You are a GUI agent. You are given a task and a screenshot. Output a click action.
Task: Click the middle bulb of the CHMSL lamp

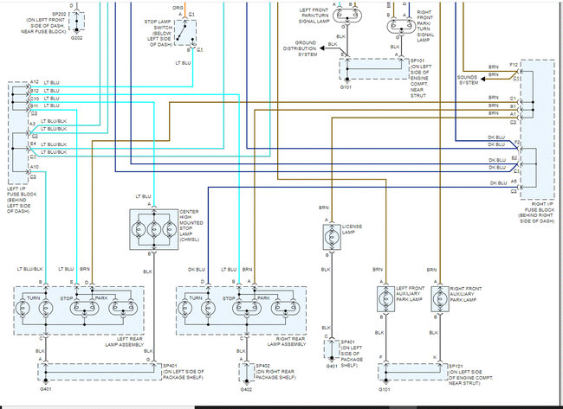[154, 229]
